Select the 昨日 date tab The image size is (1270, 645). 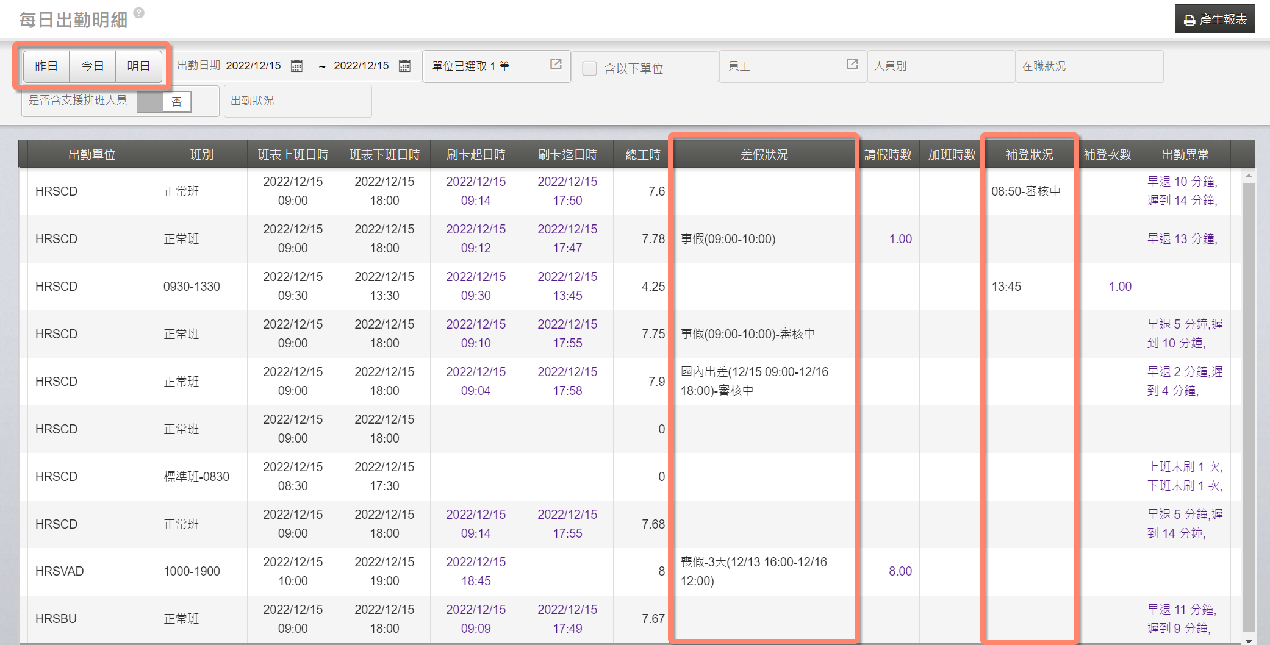pos(46,66)
